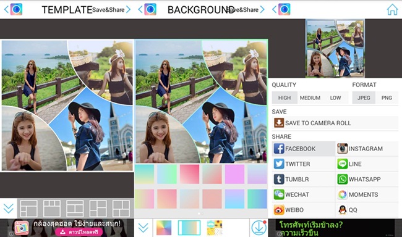Collapse the background panel with double chevron

(143, 227)
